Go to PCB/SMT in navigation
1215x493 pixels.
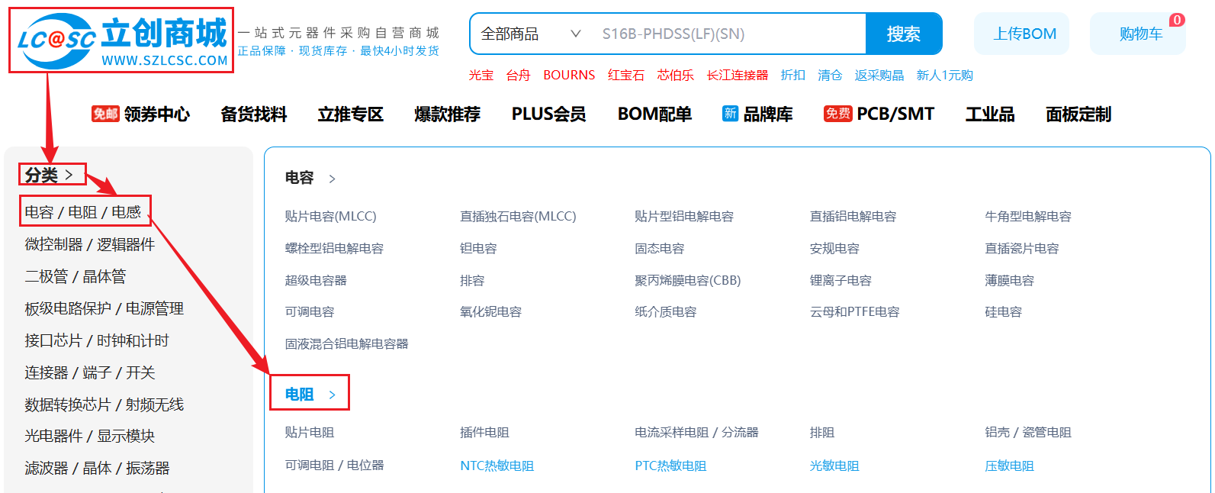895,114
